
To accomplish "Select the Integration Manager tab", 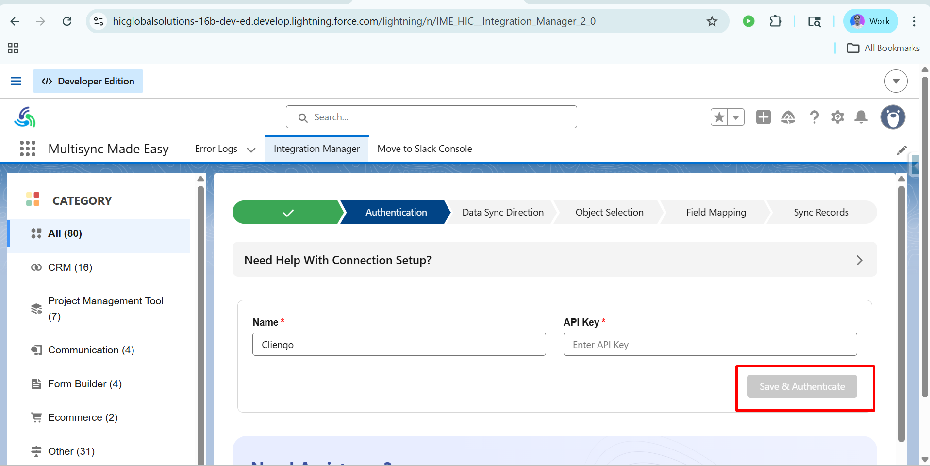I will coord(316,149).
